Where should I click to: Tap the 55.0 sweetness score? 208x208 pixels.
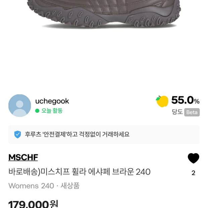182,100
